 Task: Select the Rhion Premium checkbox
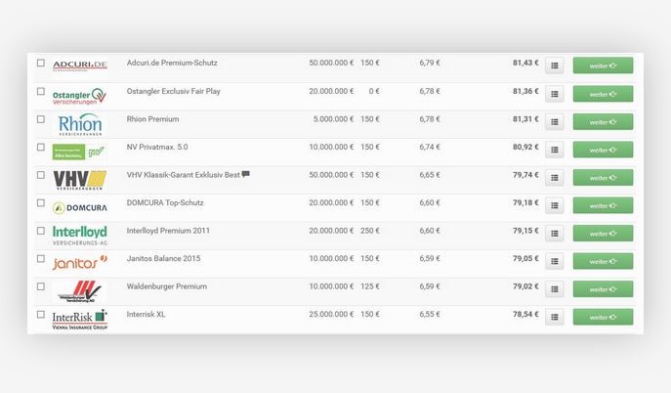(x=41, y=119)
